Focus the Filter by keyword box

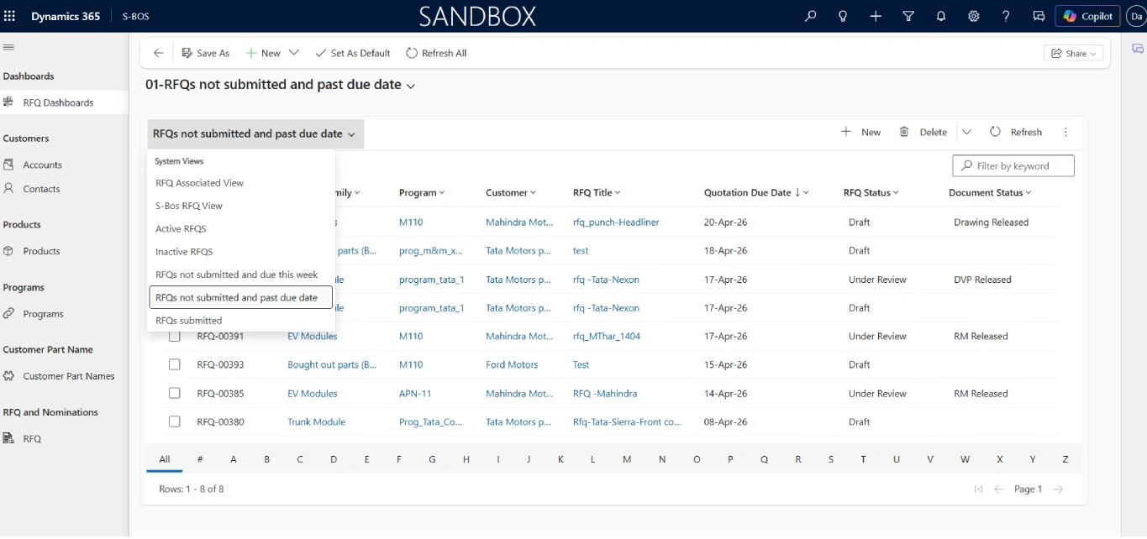(x=1013, y=166)
